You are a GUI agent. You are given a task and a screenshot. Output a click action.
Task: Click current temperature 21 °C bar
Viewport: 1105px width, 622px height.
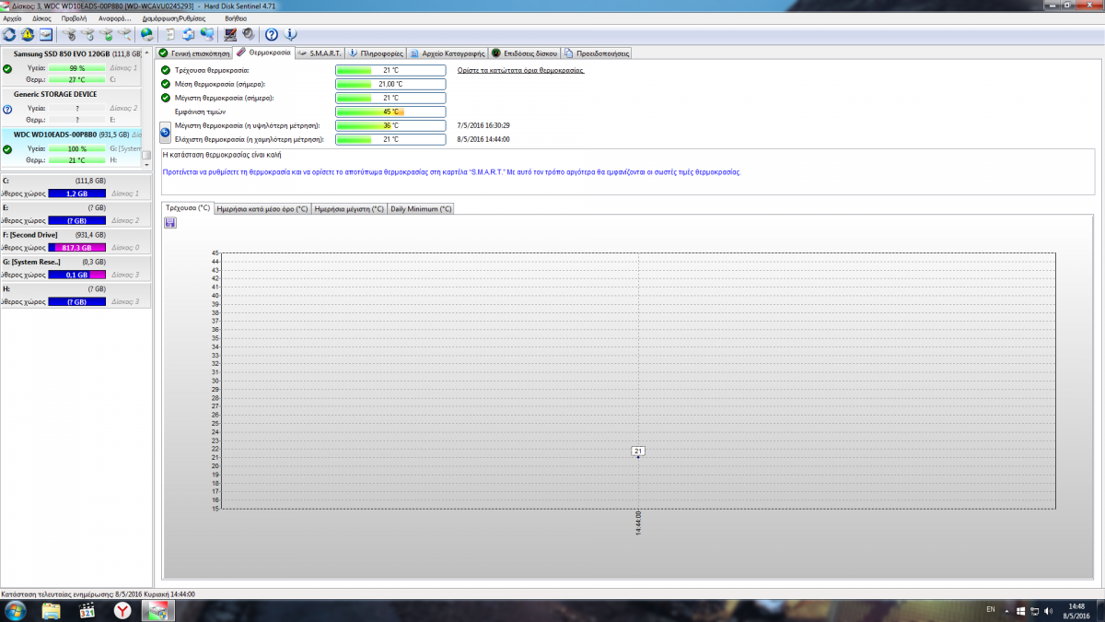tap(390, 70)
